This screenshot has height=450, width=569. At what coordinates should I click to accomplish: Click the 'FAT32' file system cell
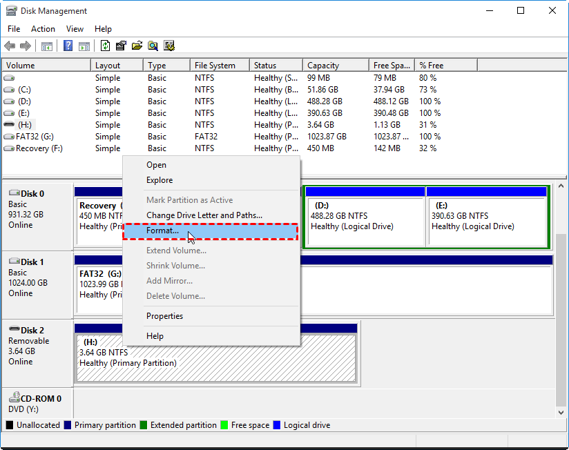[x=206, y=137]
